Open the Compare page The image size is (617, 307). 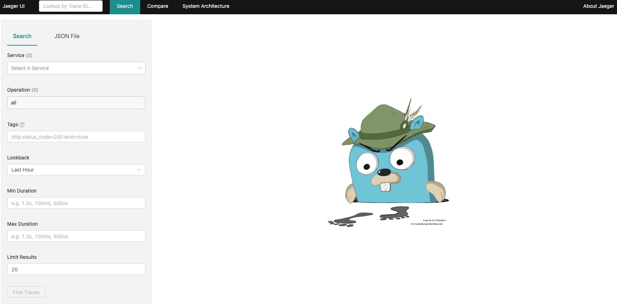point(158,6)
